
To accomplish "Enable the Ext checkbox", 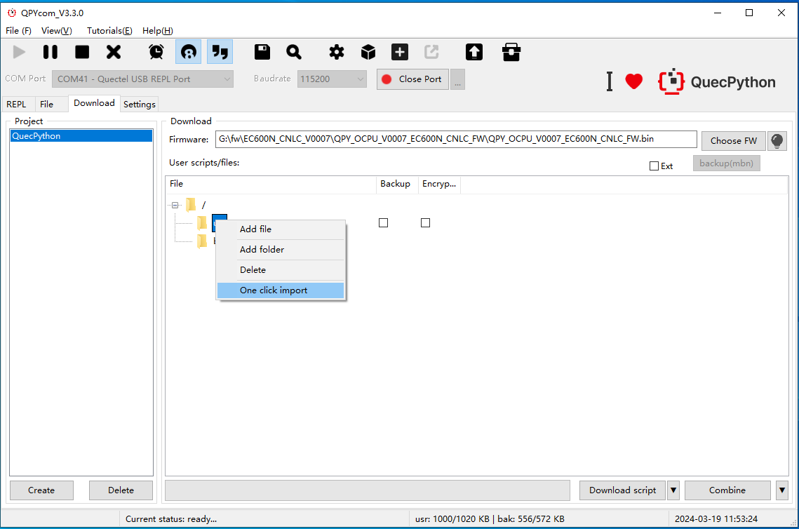I will (x=654, y=166).
